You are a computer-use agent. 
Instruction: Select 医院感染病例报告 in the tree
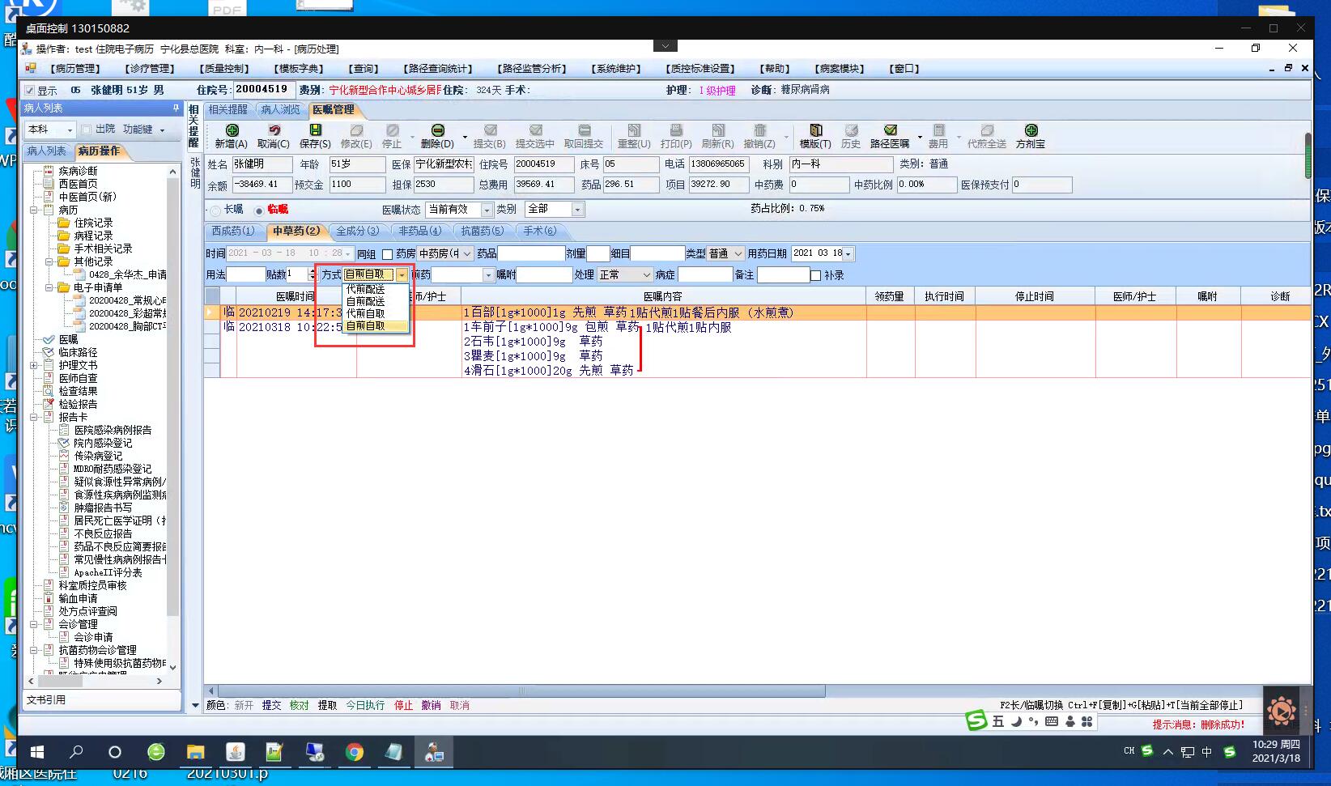pyautogui.click(x=113, y=430)
